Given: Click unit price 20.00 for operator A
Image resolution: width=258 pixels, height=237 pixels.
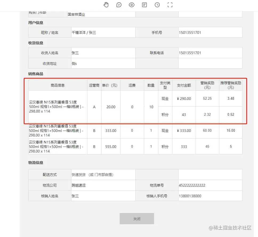Looking at the screenshot, I should click(x=111, y=107).
